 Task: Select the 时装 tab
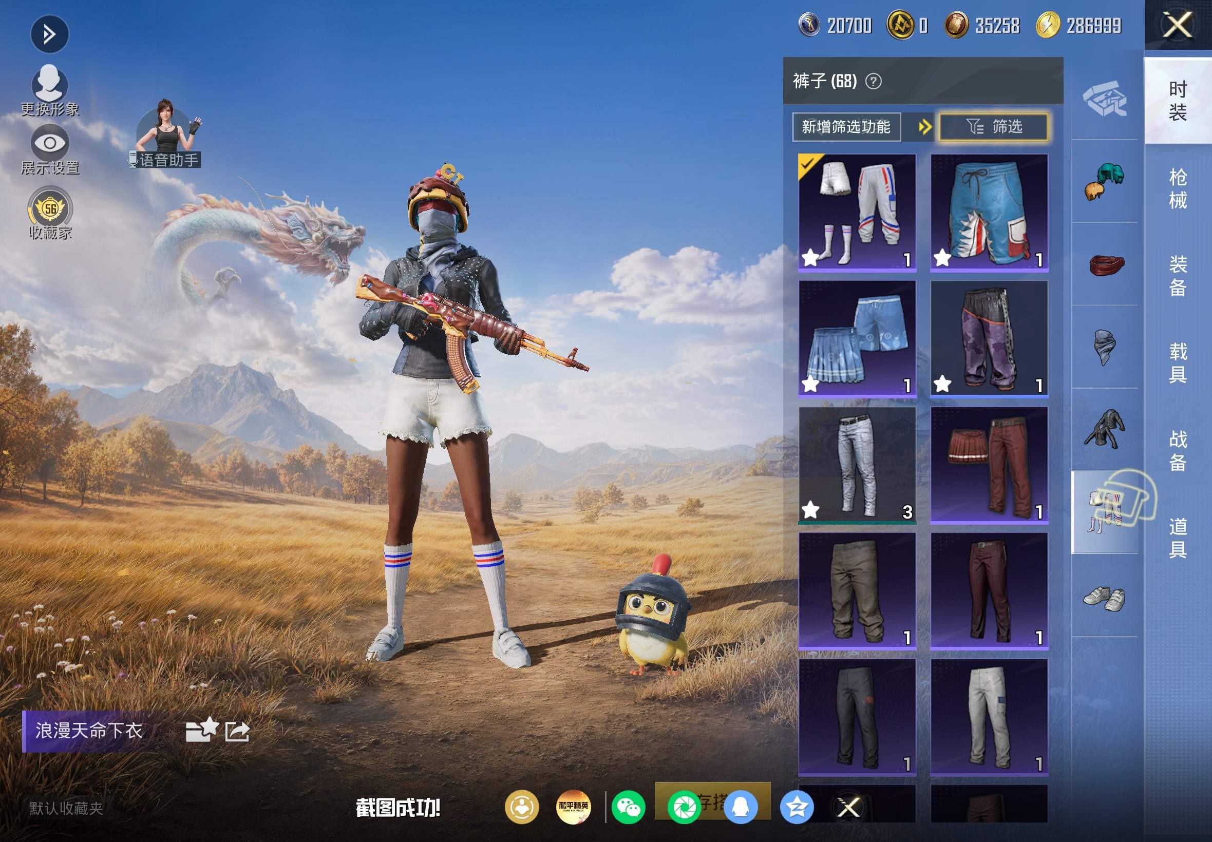point(1178,101)
